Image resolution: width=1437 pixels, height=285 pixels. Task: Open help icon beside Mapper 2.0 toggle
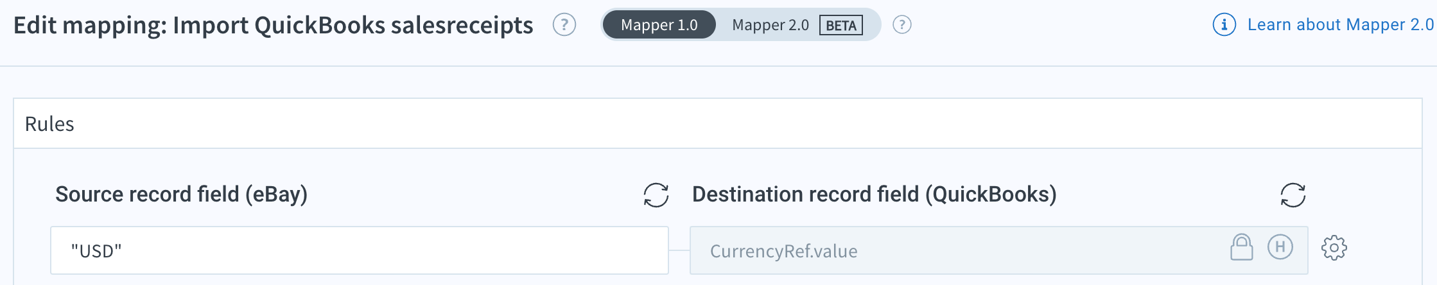point(902,25)
